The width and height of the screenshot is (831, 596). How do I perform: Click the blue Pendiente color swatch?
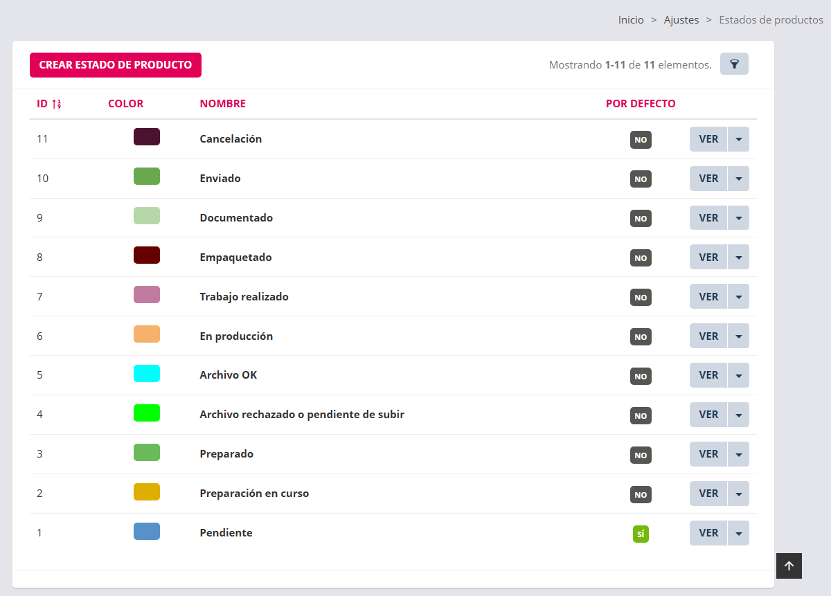tap(147, 532)
